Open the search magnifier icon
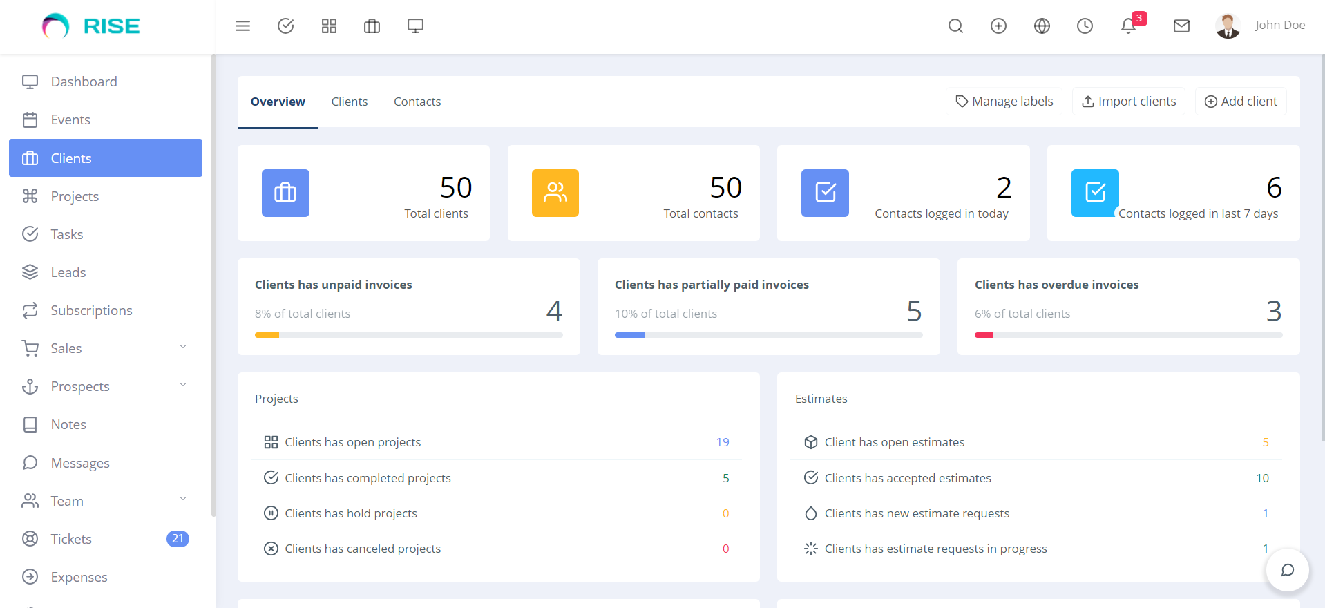Viewport: 1325px width, 608px height. pos(955,26)
